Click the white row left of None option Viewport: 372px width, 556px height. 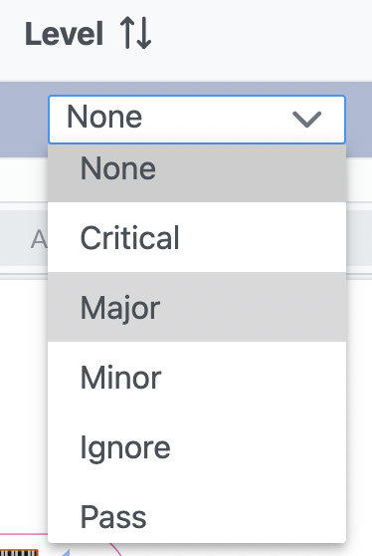(x=24, y=179)
